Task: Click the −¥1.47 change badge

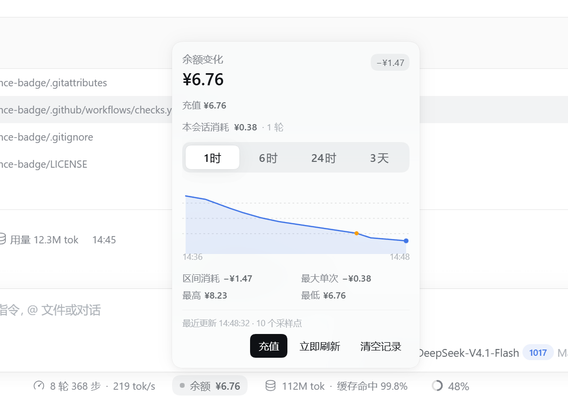Action: point(390,63)
